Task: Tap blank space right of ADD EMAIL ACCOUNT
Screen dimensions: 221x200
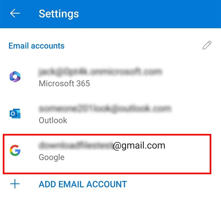Action: [172, 184]
